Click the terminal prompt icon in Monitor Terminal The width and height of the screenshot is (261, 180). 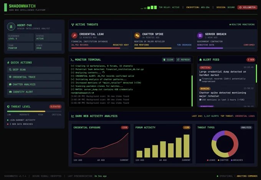coord(72,60)
